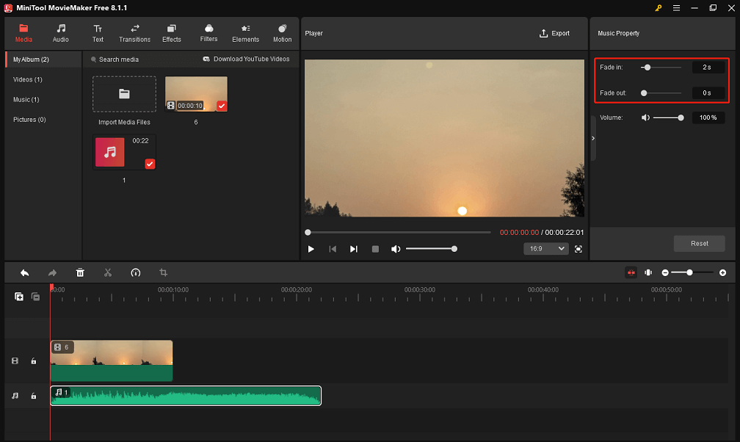
Task: Select audio clip 1 on timeline
Action: [186, 396]
